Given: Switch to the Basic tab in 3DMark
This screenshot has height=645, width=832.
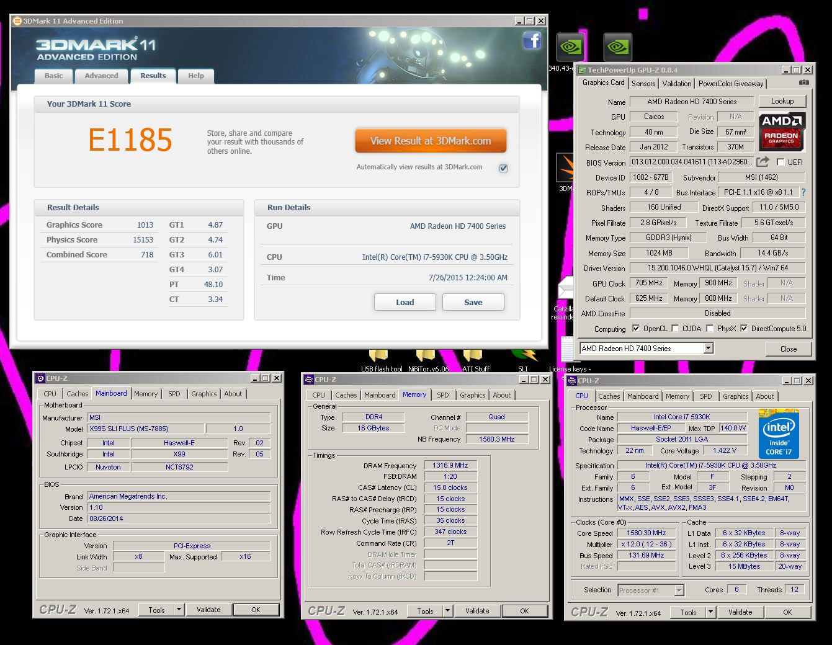Looking at the screenshot, I should [x=53, y=76].
